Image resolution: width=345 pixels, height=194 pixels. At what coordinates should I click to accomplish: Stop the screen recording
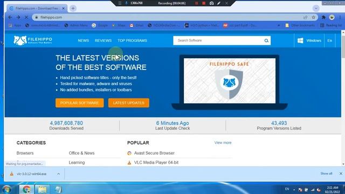tap(204, 3)
